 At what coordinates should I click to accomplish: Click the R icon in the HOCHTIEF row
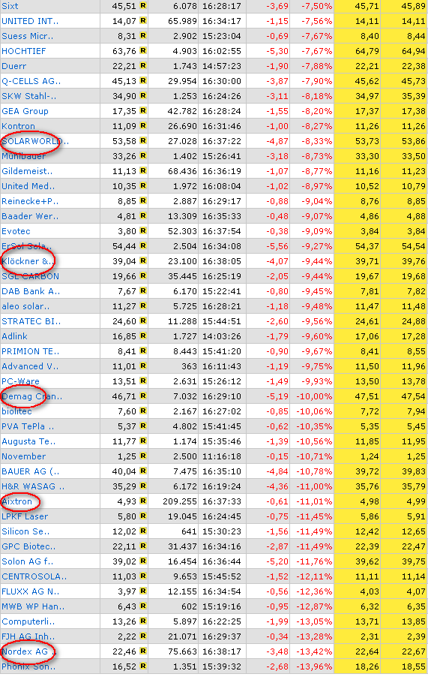[x=143, y=51]
